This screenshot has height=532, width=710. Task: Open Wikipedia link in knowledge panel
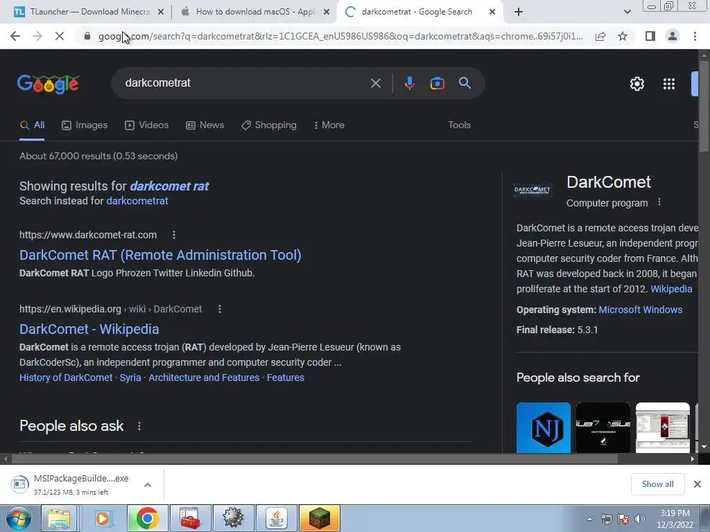[671, 289]
